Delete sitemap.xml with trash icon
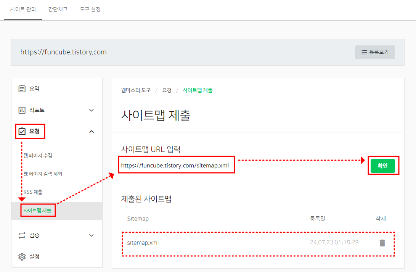416x272 pixels. pos(382,243)
